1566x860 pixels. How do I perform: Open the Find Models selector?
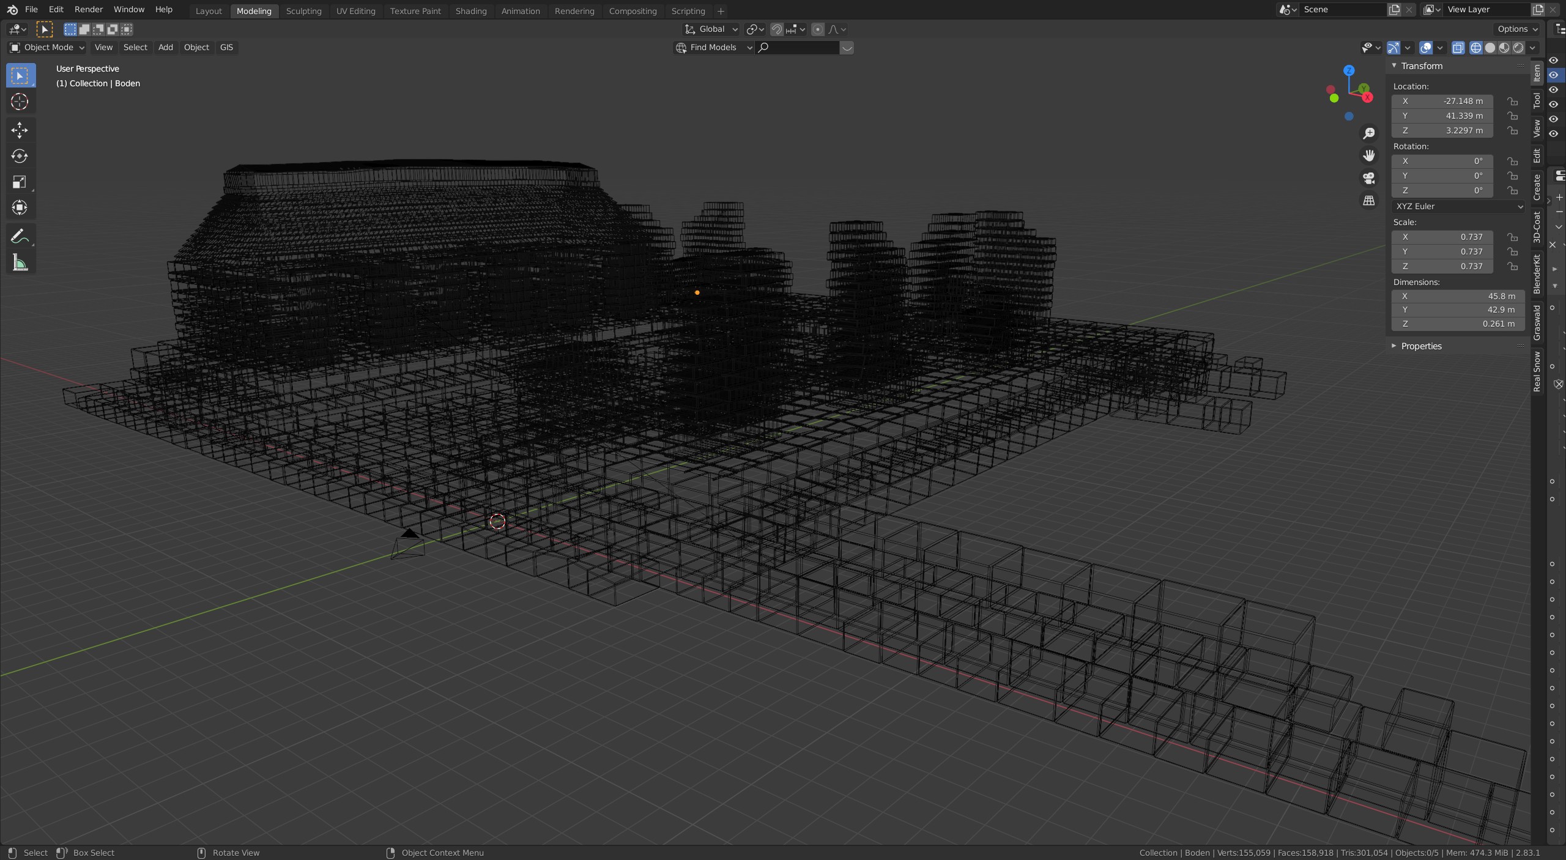tap(713, 48)
